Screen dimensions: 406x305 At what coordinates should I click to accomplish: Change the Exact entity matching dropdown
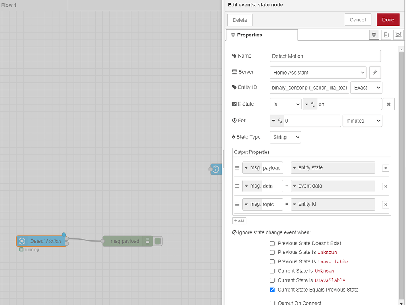[366, 87]
